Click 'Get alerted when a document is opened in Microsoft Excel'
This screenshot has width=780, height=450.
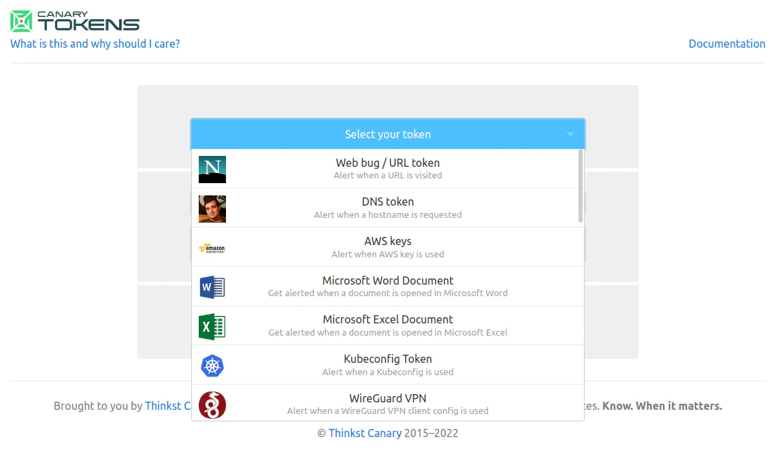[388, 332]
